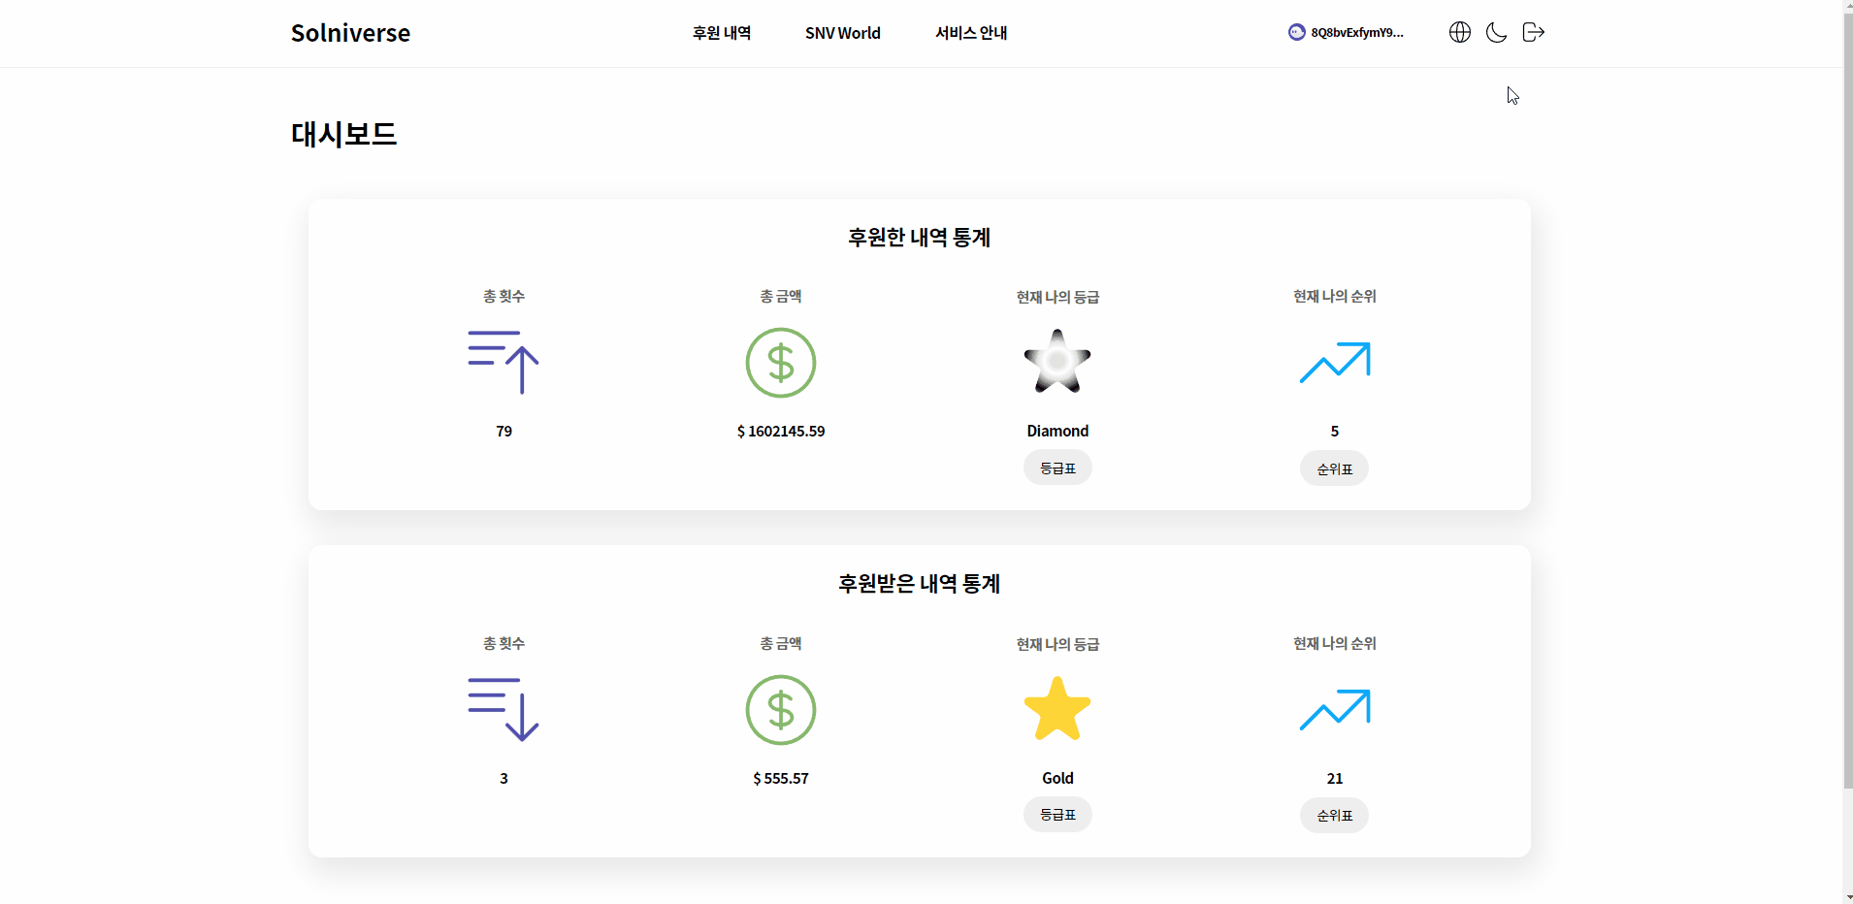Click the rank value 5

point(1335,431)
